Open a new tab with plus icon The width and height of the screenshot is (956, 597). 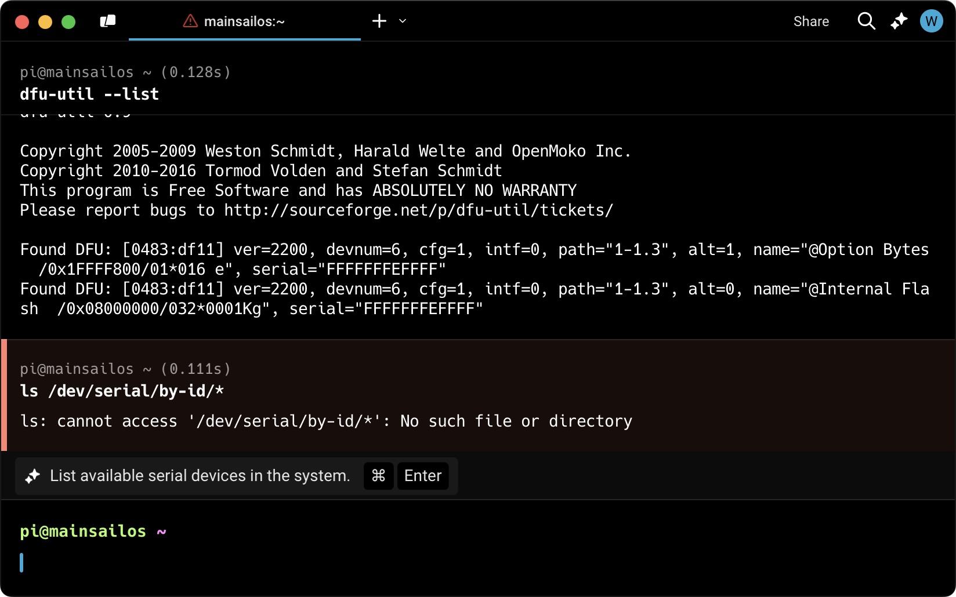[379, 21]
